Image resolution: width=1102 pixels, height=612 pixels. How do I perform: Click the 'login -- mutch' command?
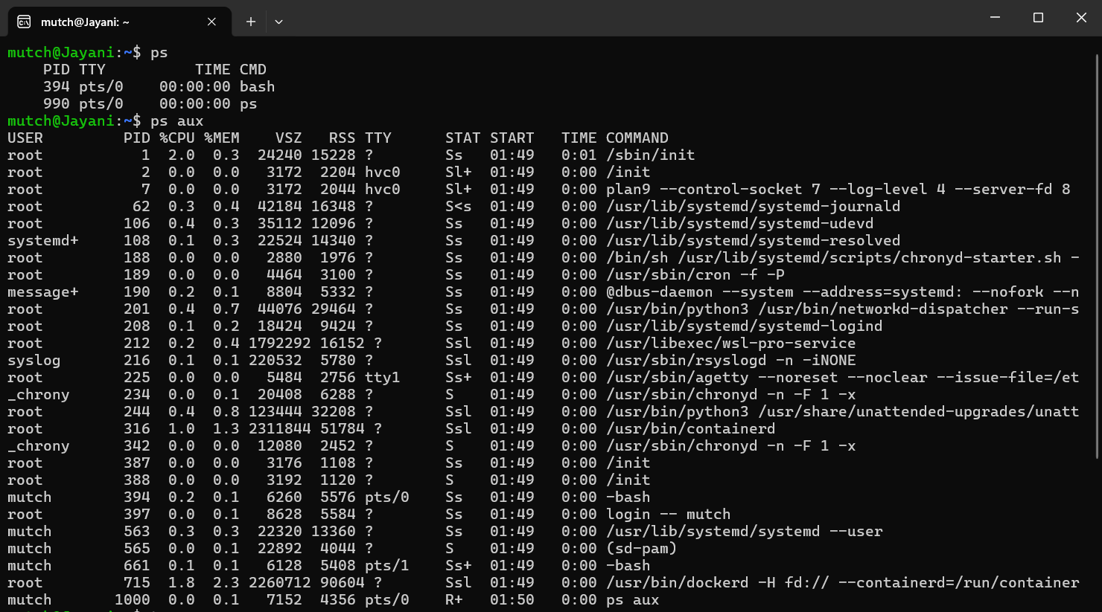pyautogui.click(x=669, y=515)
